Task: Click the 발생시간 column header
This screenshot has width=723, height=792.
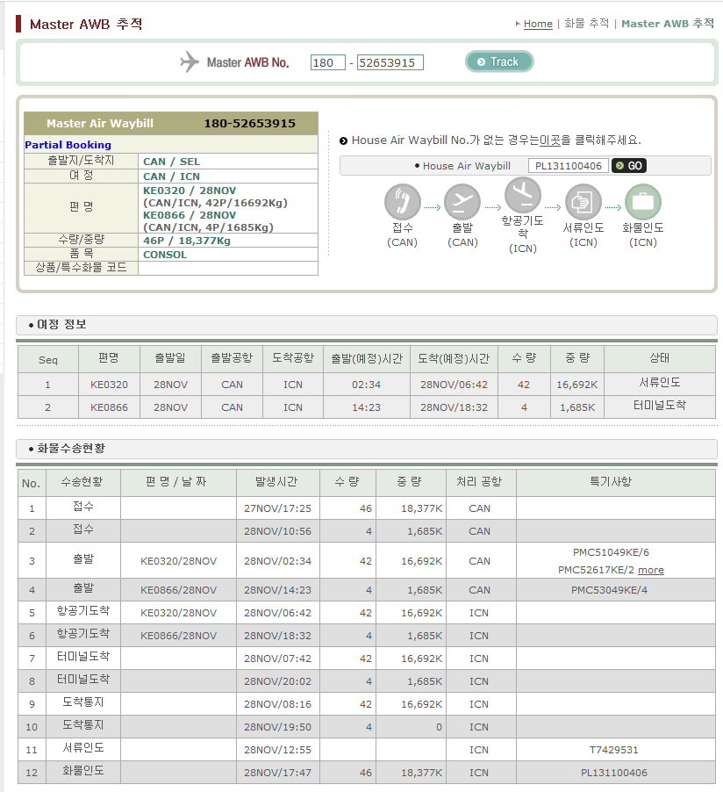Action: (276, 482)
